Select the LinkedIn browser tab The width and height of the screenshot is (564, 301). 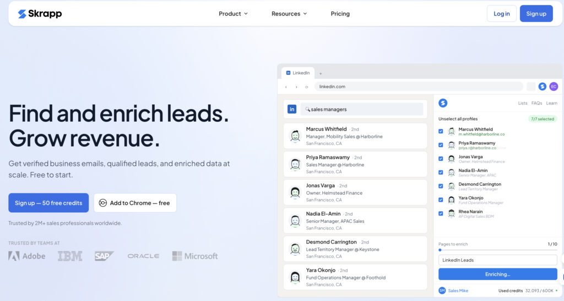coord(298,73)
